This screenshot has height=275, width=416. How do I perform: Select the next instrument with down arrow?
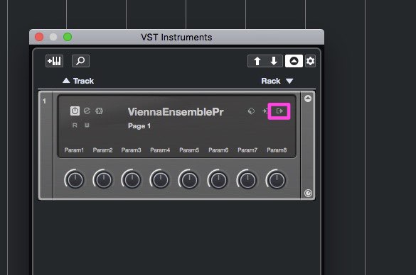[274, 61]
